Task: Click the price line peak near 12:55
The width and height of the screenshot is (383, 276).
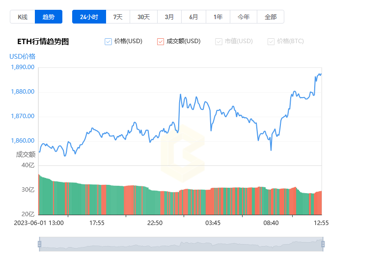Action: (321, 74)
